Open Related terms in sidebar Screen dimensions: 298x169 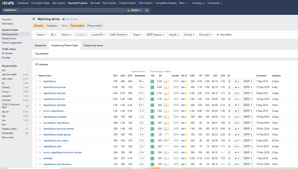click(9, 39)
